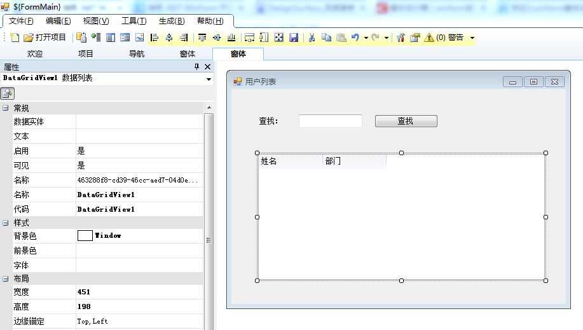The width and height of the screenshot is (583, 330).
Task: Open the undo history dropdown arrow
Action: [366, 38]
